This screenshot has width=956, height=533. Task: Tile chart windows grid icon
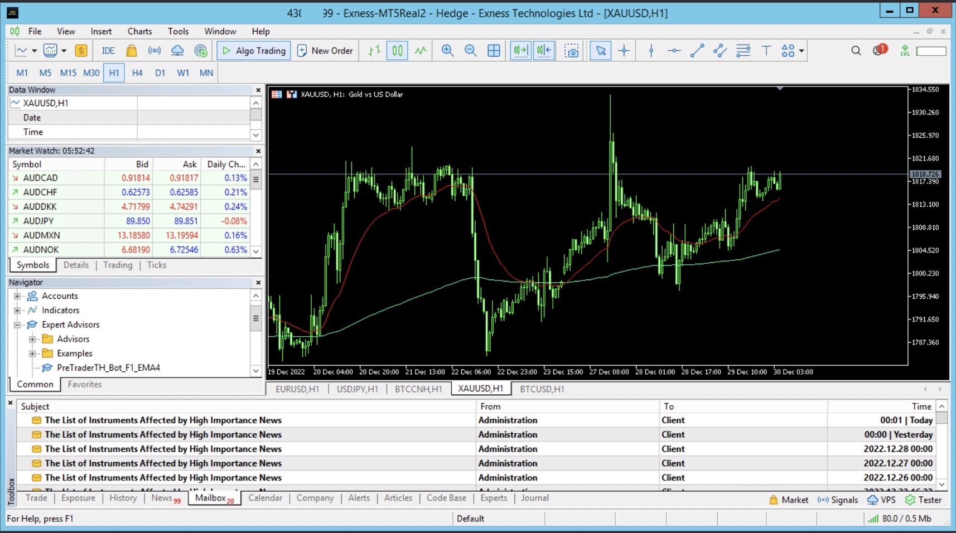pos(494,51)
